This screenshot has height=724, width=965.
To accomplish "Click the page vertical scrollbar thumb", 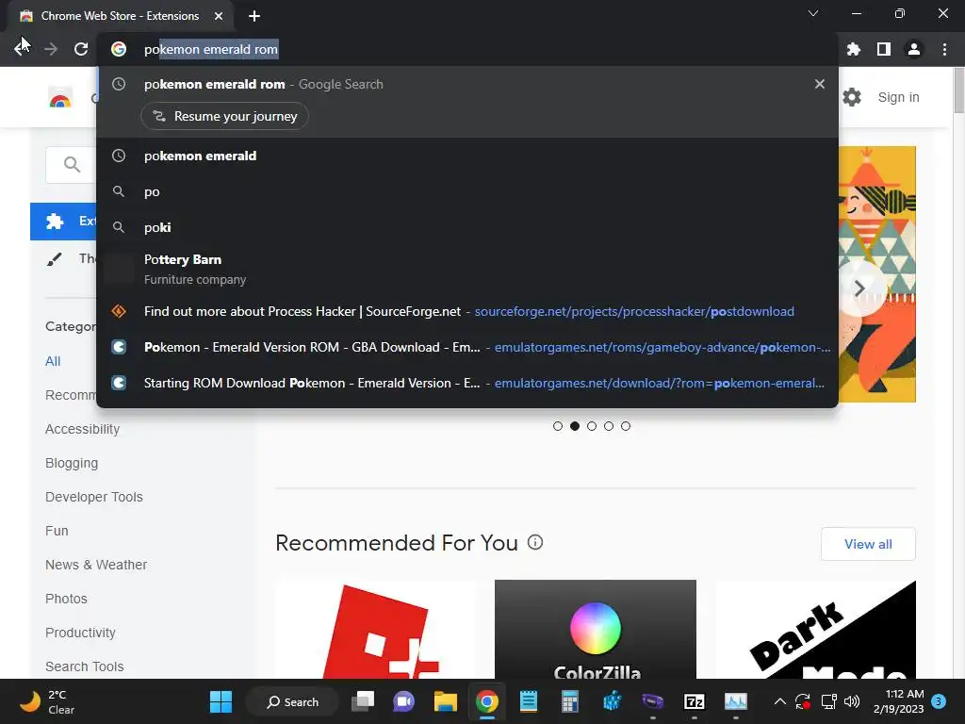I will coord(958,90).
